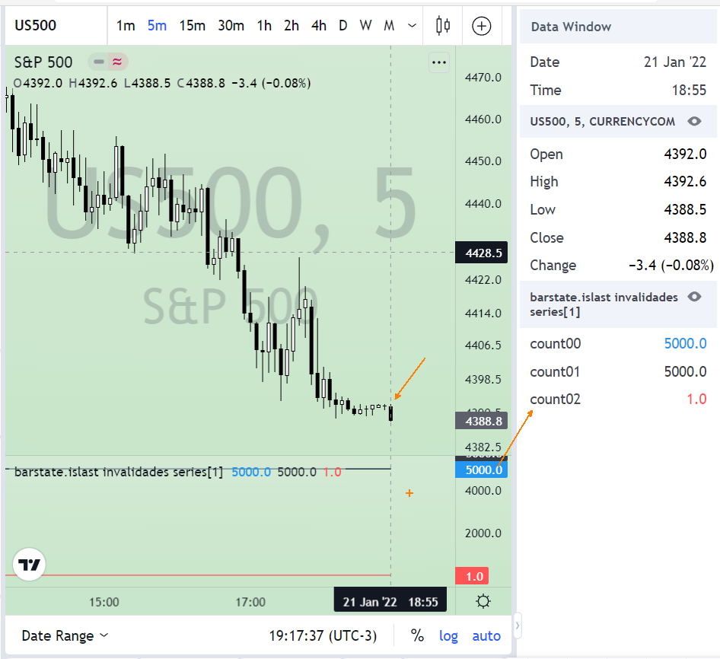Viewport: 720px width, 659px height.
Task: Select the 5m timeframe
Action: (157, 26)
